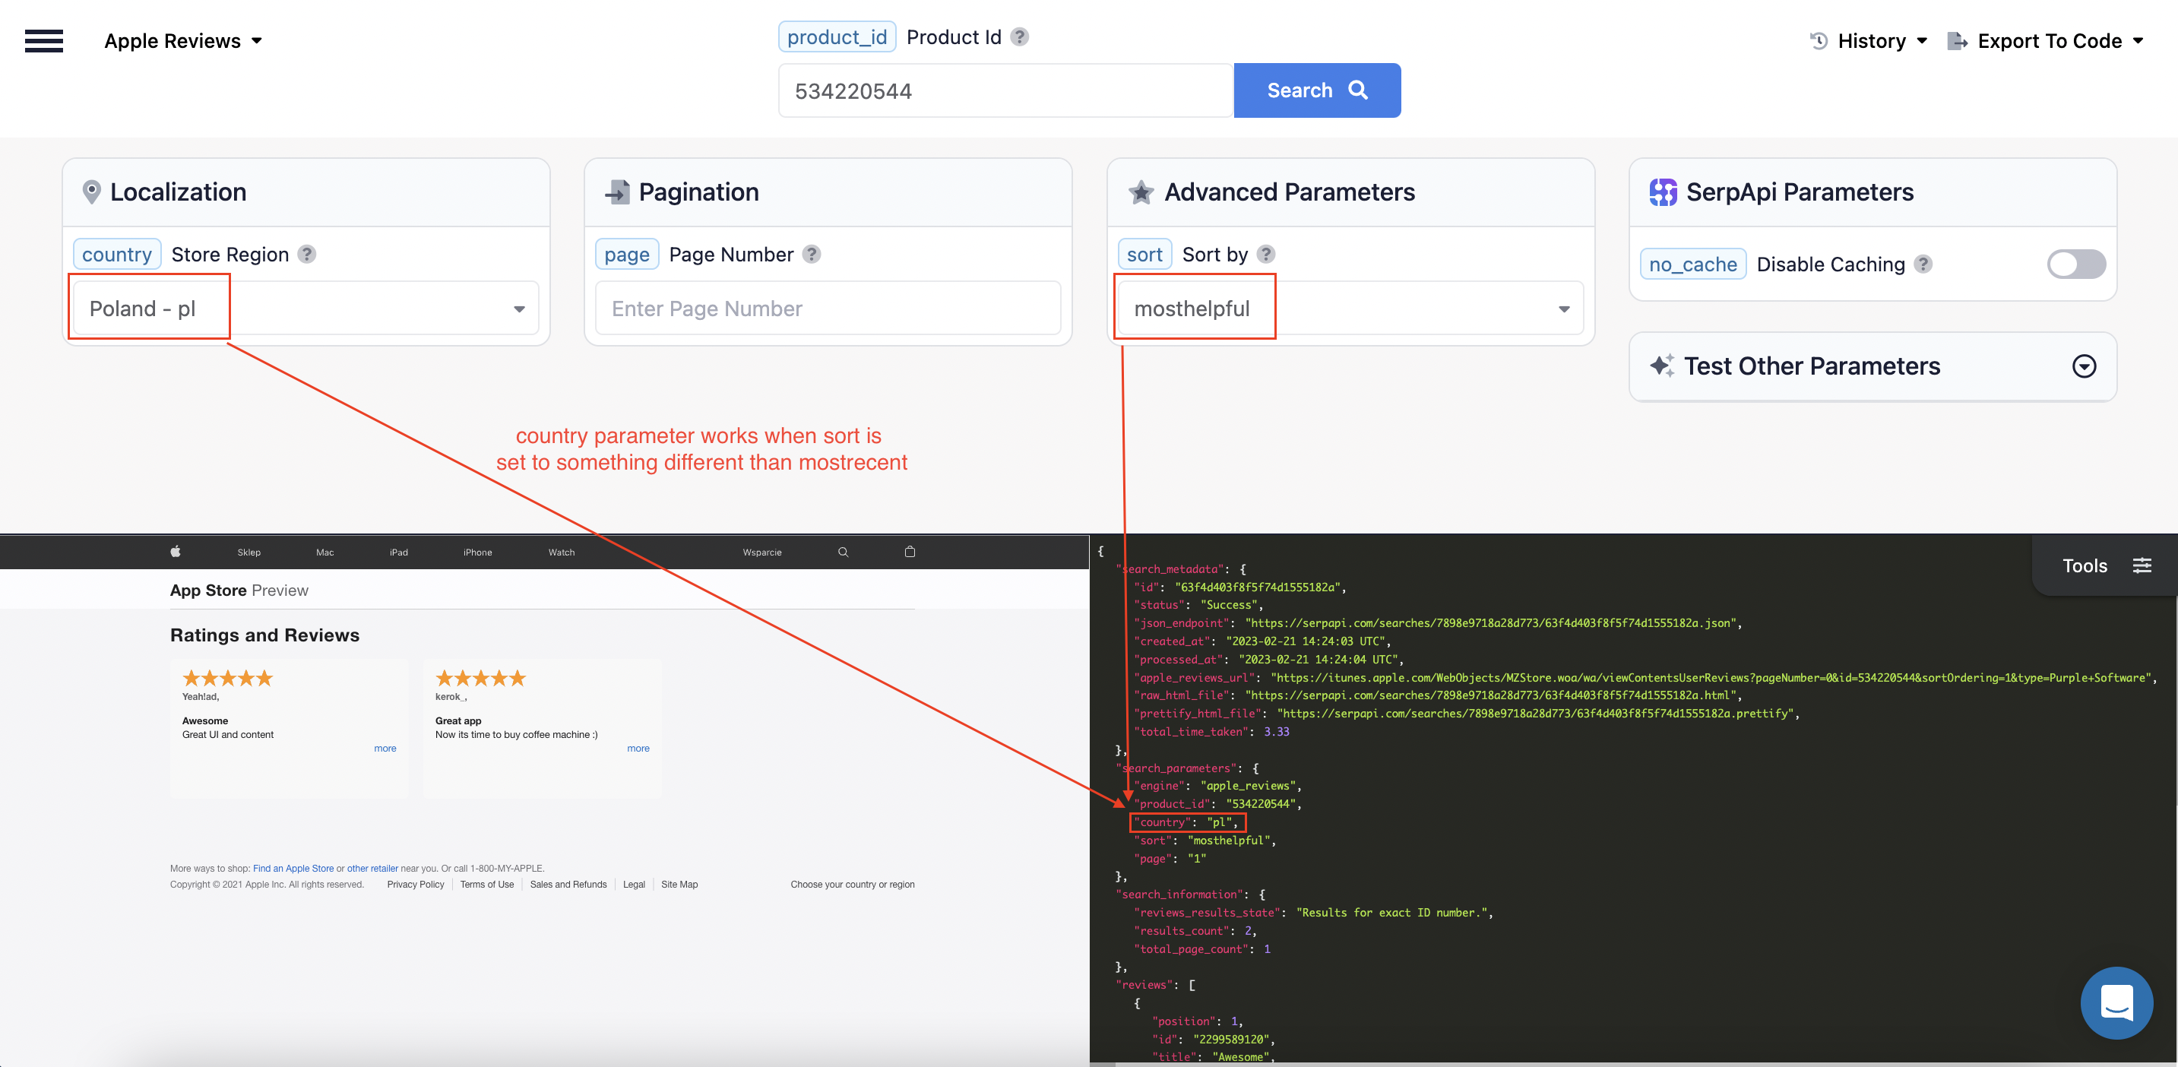Click the country parameter tag
This screenshot has height=1067, width=2178.
117,254
